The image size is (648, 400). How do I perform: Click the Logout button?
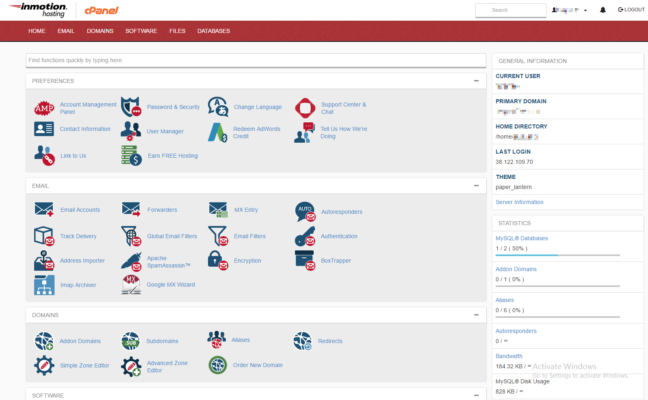pos(631,10)
